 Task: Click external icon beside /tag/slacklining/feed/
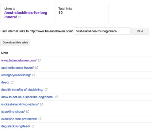(x=33, y=126)
